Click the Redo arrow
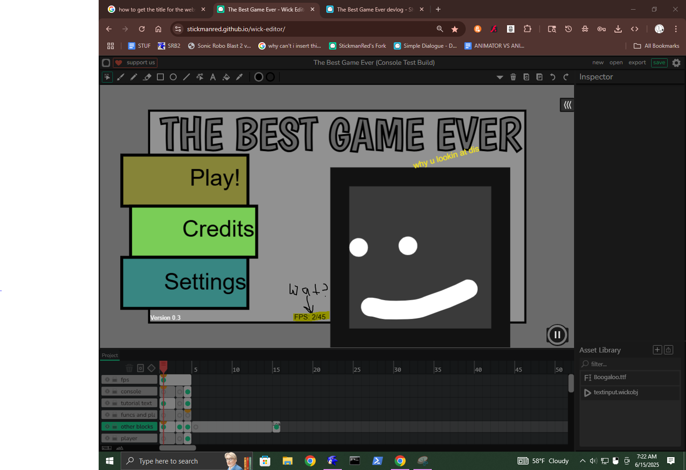Viewport: 686px width, 470px height. (x=566, y=77)
